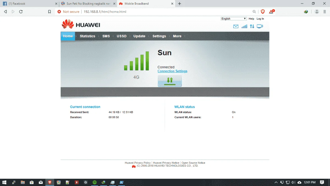Open the Open Source Notice link
This screenshot has width=330, height=186.
193,163
